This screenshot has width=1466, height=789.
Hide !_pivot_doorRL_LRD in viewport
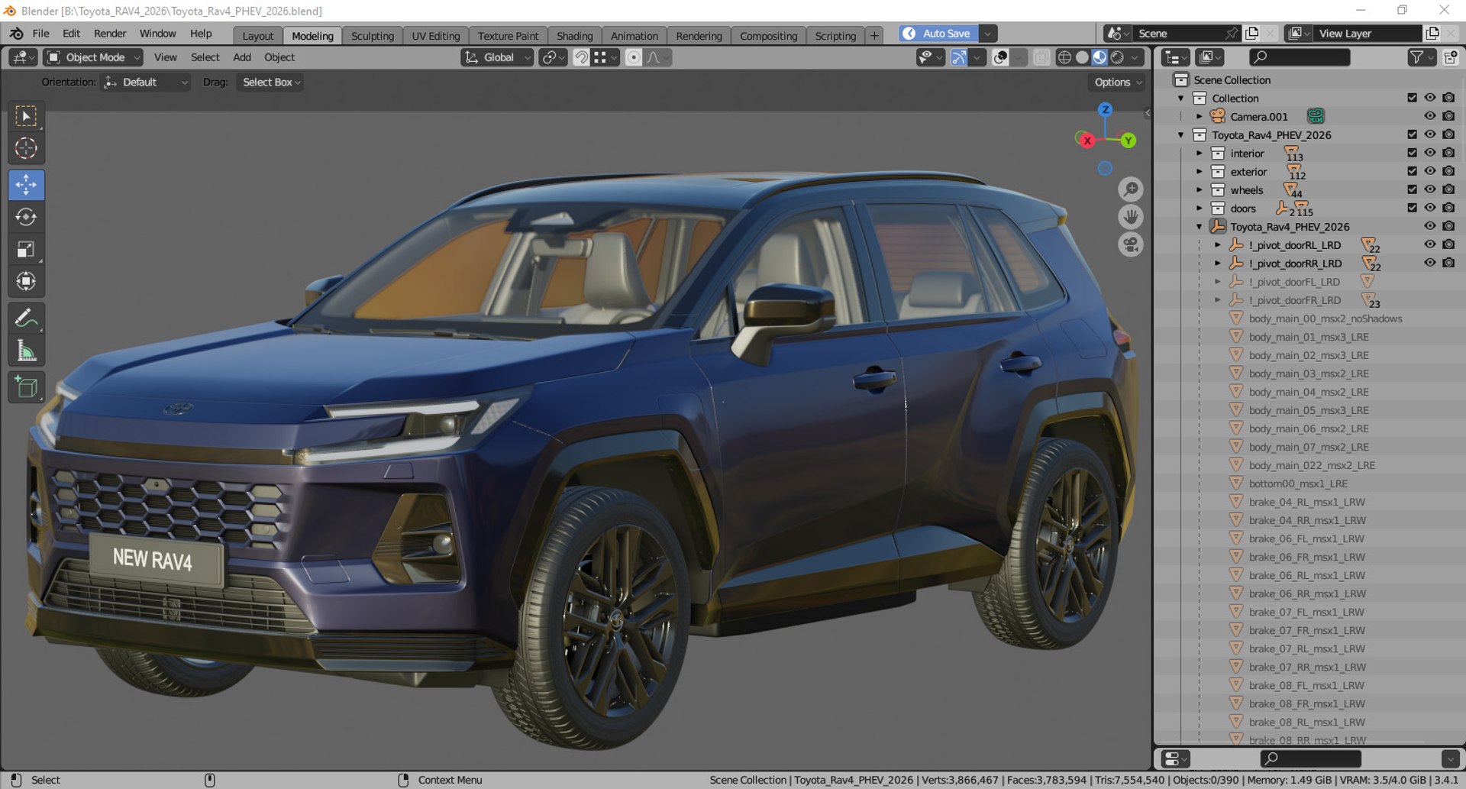coord(1430,244)
